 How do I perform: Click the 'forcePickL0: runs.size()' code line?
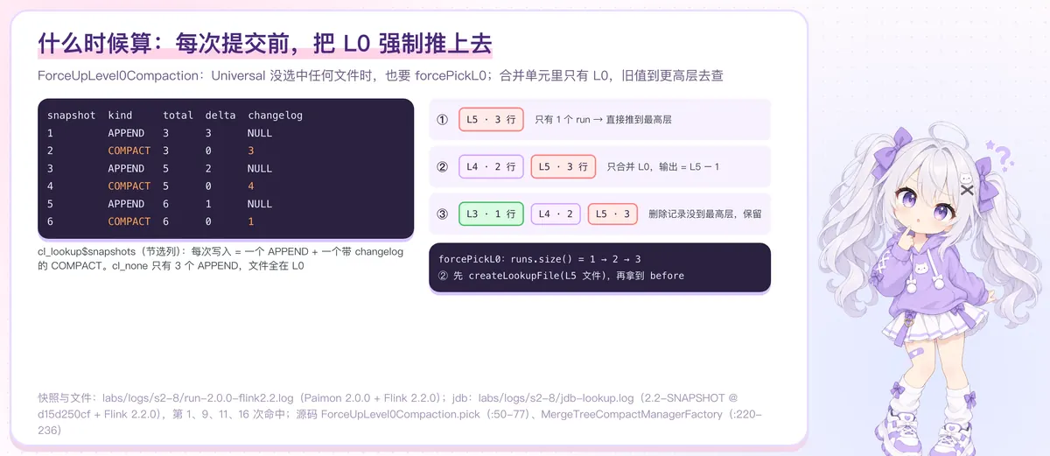coord(540,259)
